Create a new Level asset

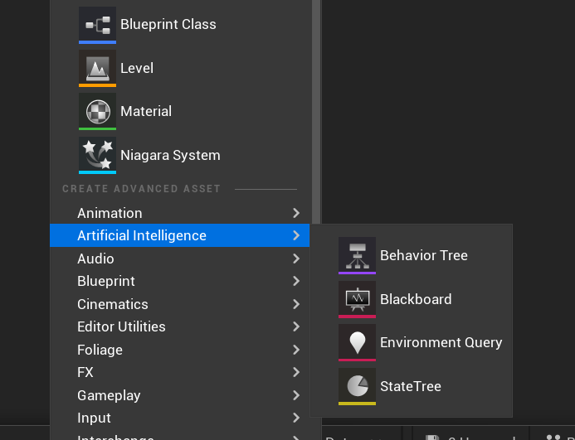(180, 68)
